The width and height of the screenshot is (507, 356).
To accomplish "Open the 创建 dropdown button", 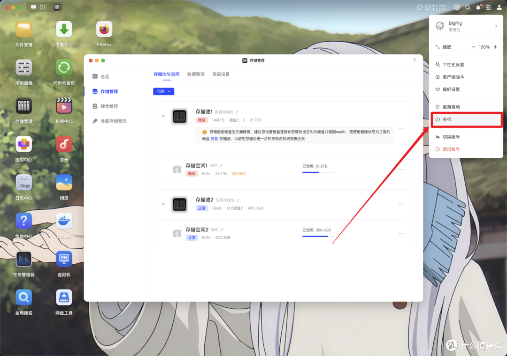I will pos(164,91).
